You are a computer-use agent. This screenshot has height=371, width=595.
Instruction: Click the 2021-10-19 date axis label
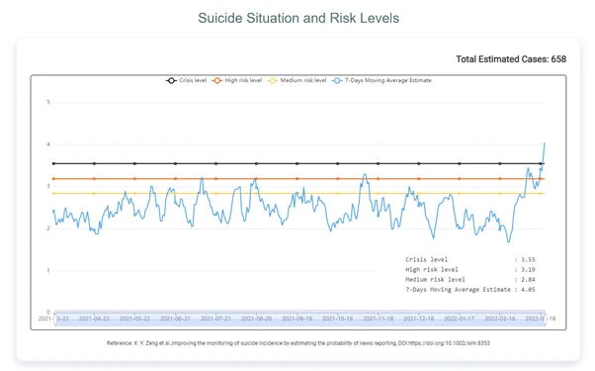338,319
